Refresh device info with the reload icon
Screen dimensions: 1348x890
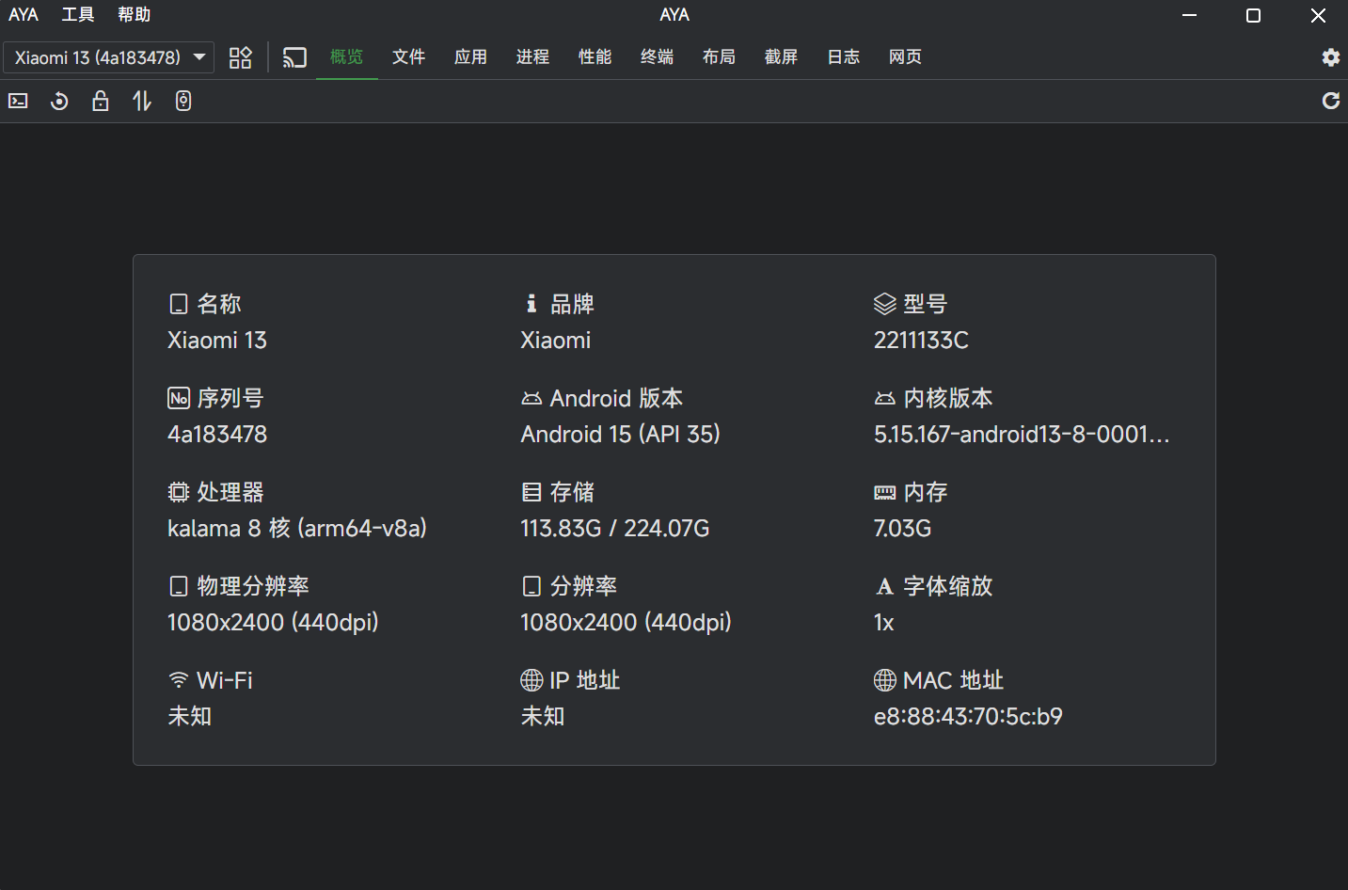1330,101
